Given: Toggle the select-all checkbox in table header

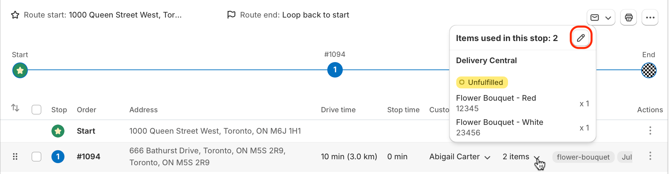Looking at the screenshot, I should click(36, 110).
